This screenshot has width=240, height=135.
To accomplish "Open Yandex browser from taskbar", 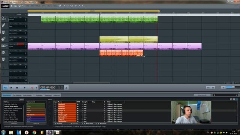I will pos(27,132).
